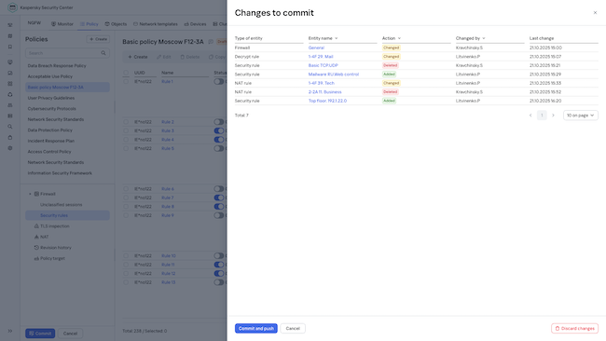This screenshot has height=341, width=606.
Task: Click the search icon in left sidebar
Action: tap(10, 127)
